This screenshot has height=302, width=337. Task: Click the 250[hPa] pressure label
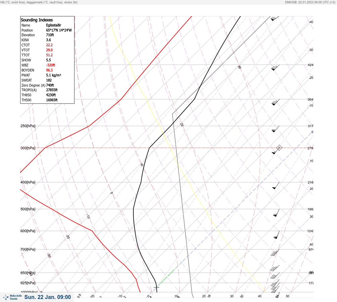pos(28,126)
